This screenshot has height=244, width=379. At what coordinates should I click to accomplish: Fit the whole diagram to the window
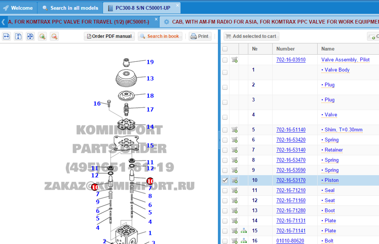30,36
